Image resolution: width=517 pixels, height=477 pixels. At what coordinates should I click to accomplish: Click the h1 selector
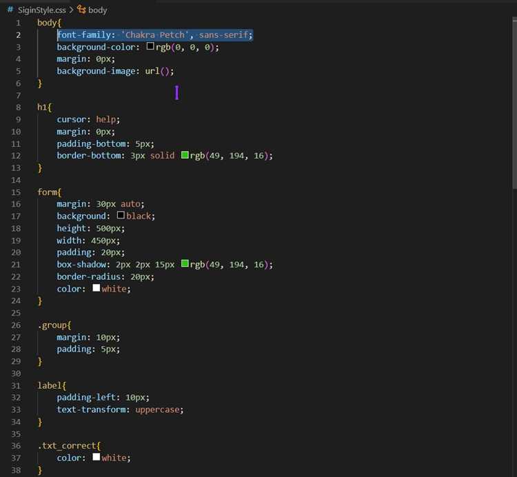[x=42, y=108]
